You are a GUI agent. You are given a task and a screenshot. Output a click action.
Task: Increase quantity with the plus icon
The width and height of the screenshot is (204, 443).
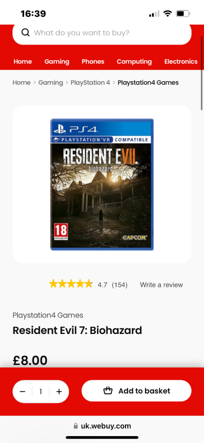pyautogui.click(x=59, y=392)
